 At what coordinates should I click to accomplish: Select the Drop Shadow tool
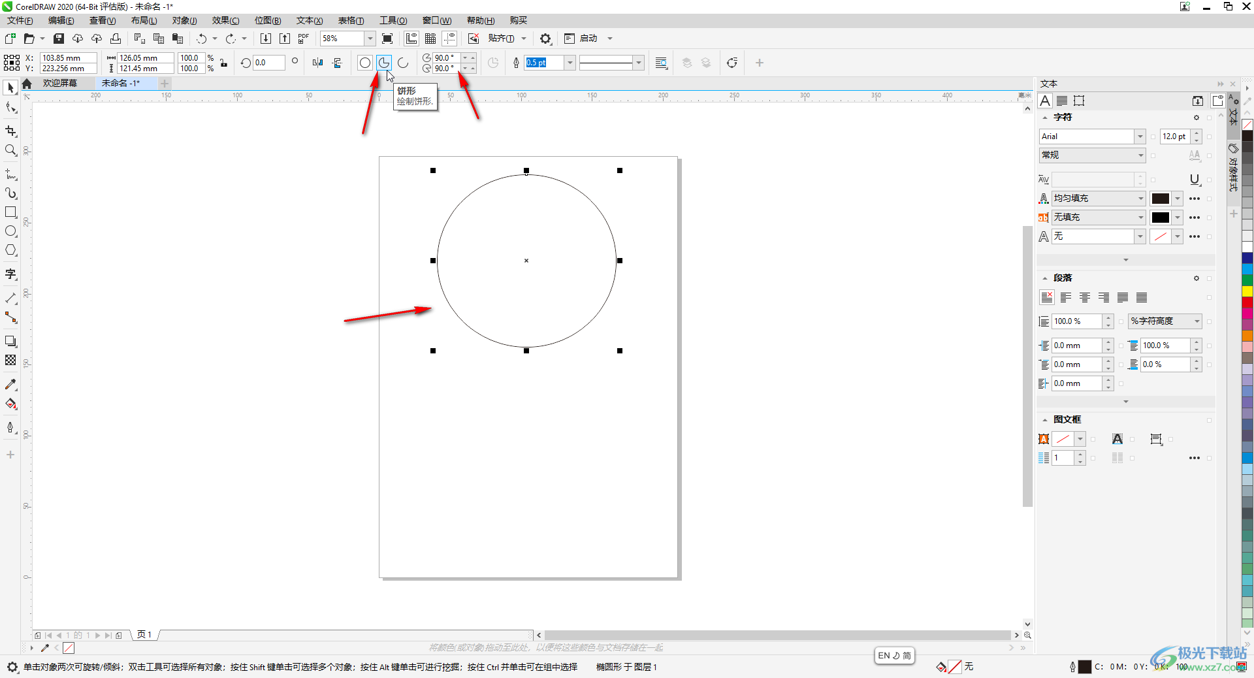click(x=10, y=341)
